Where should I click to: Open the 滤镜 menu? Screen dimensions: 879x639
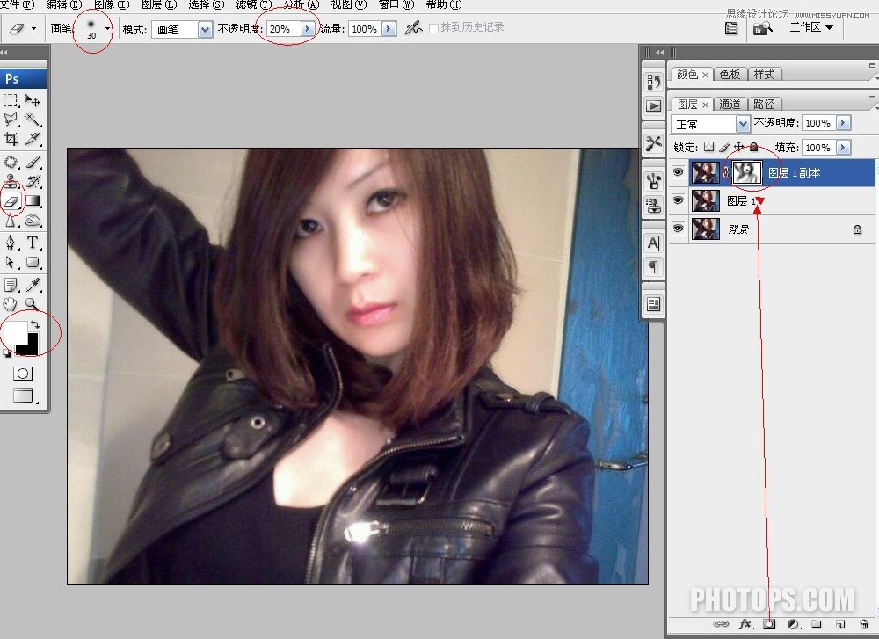253,5
